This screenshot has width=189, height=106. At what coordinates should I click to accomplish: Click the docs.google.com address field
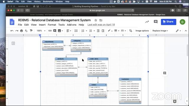[x=97, y=10]
